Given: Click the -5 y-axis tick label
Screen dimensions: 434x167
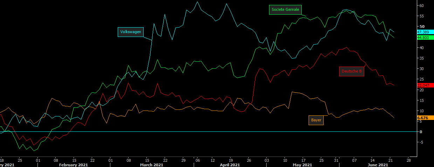Looking at the screenshot, I should 422,142.
